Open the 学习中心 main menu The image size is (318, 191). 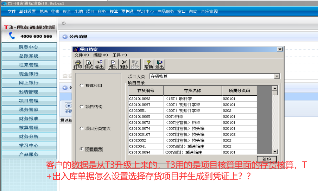145,12
